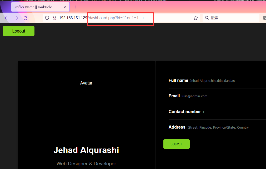Focus the 搜索 search field
The height and width of the screenshot is (169, 266).
pos(232,18)
